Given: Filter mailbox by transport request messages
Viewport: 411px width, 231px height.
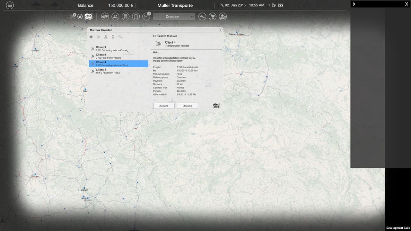Looking at the screenshot, I should [x=98, y=37].
